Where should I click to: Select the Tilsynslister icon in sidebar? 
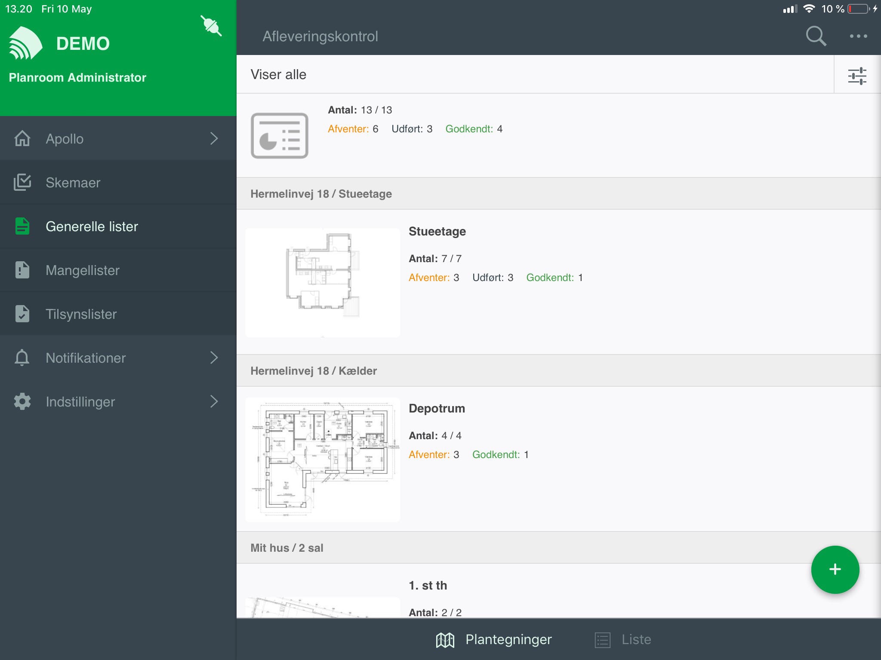20,314
